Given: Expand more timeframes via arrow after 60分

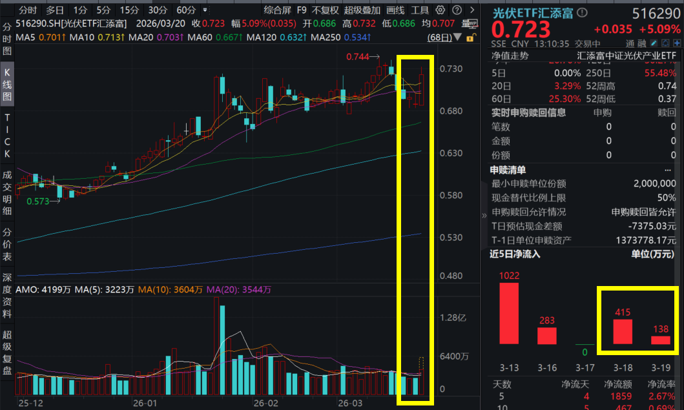Looking at the screenshot, I should click(x=203, y=10).
